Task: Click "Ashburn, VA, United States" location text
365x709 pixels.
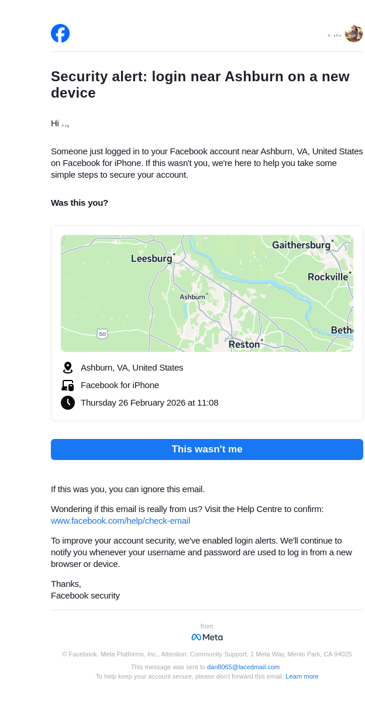Action: (132, 368)
